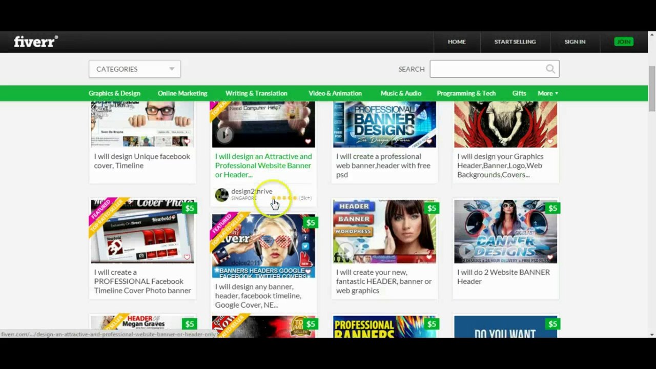Open 'I will design your Graphics Header,Banner,Logo' link

tap(500, 166)
